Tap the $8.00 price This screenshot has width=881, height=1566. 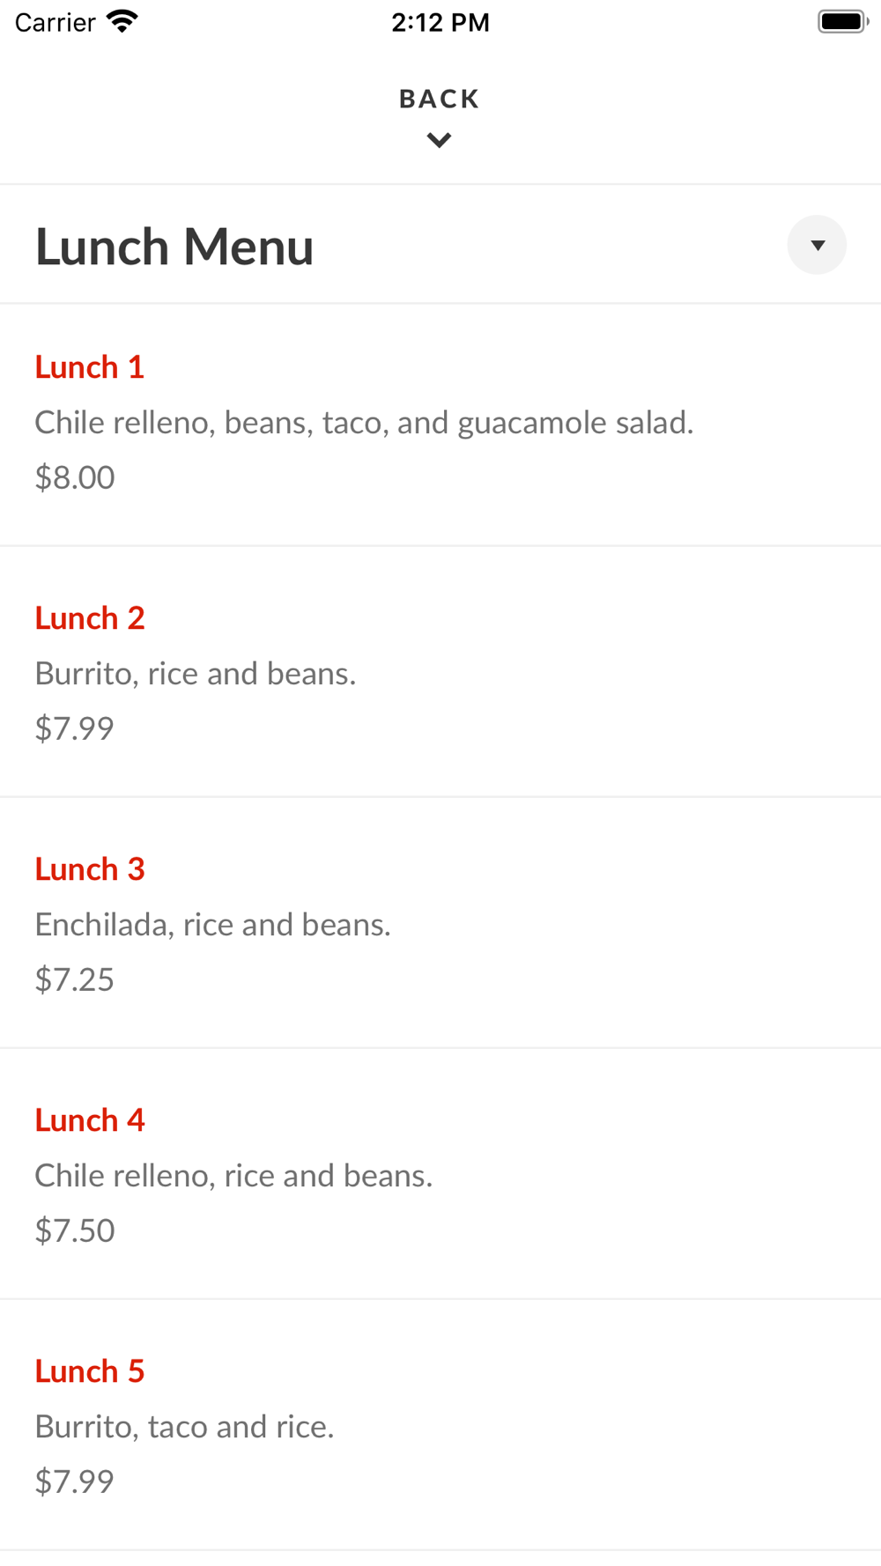click(75, 477)
